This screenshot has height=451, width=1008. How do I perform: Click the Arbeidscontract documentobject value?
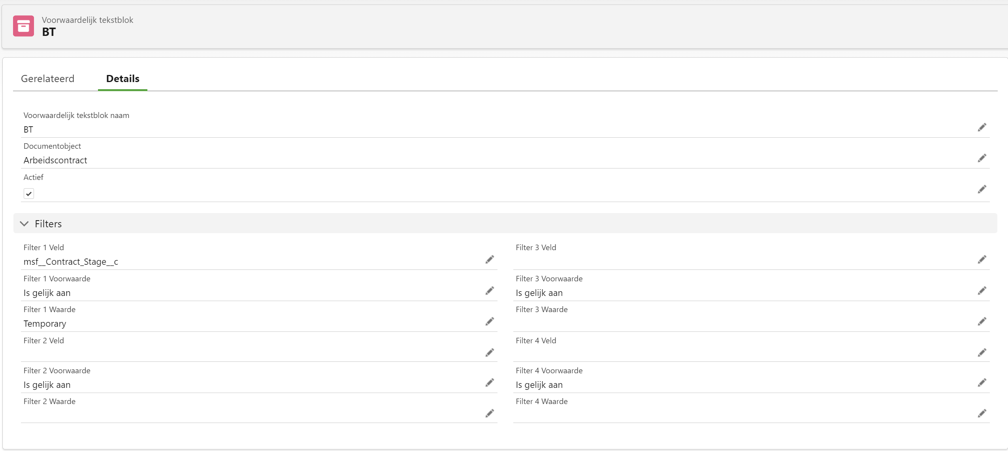tap(55, 160)
